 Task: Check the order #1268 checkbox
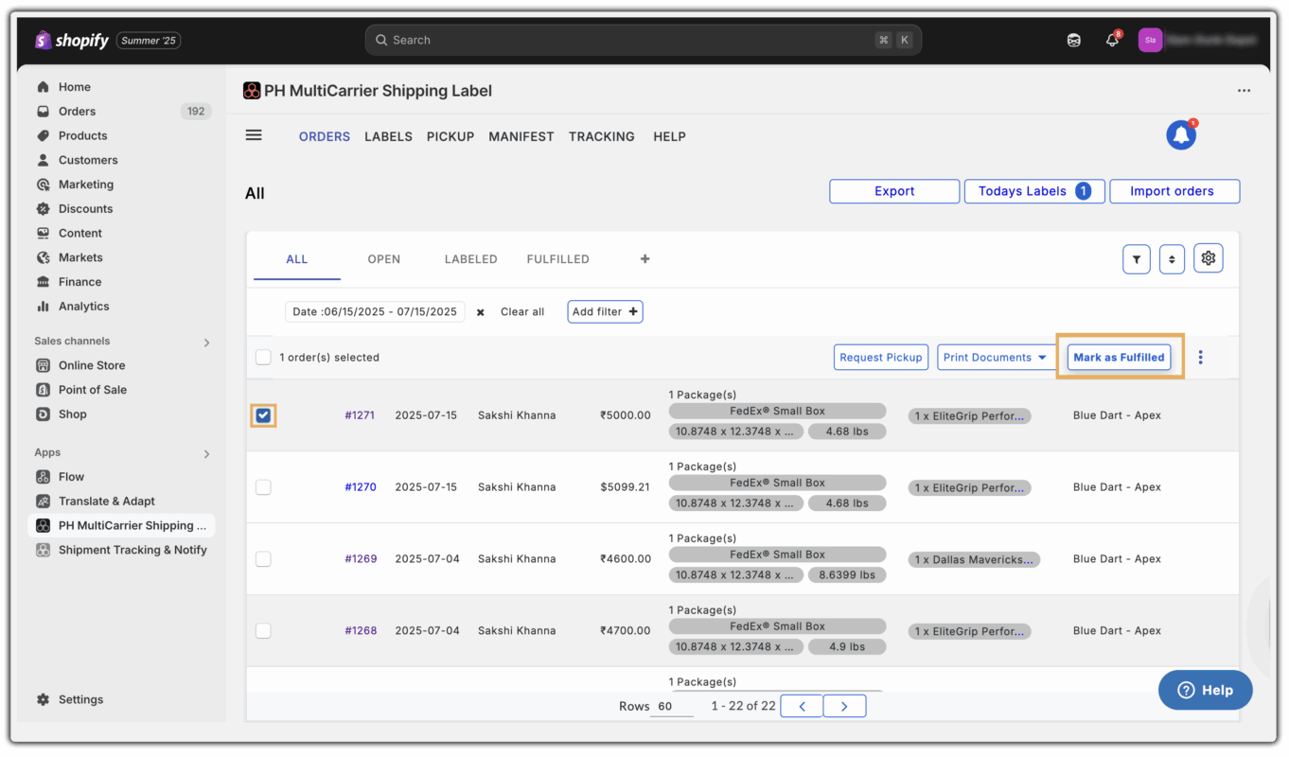tap(263, 631)
